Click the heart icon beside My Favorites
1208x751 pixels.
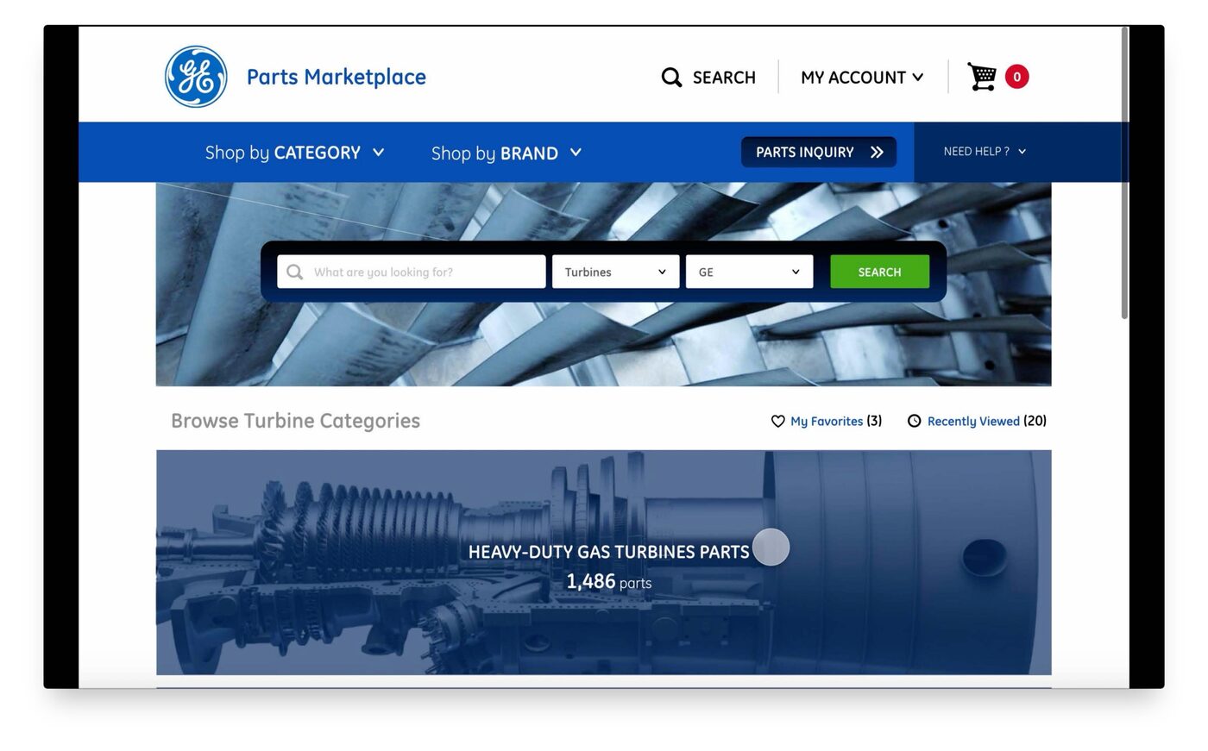pyautogui.click(x=777, y=421)
